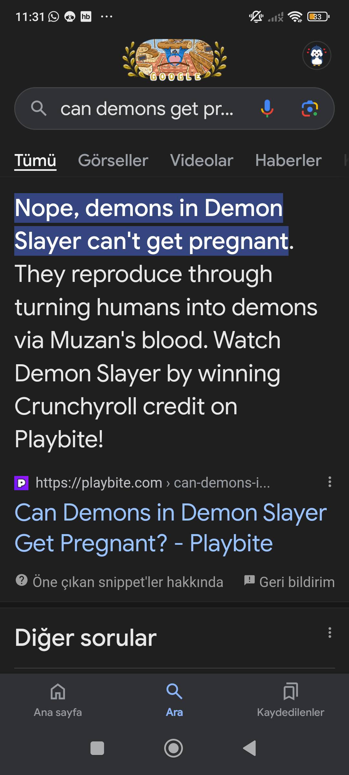Open the Playbite result title link
Screen dimensions: 349x775
(171, 528)
